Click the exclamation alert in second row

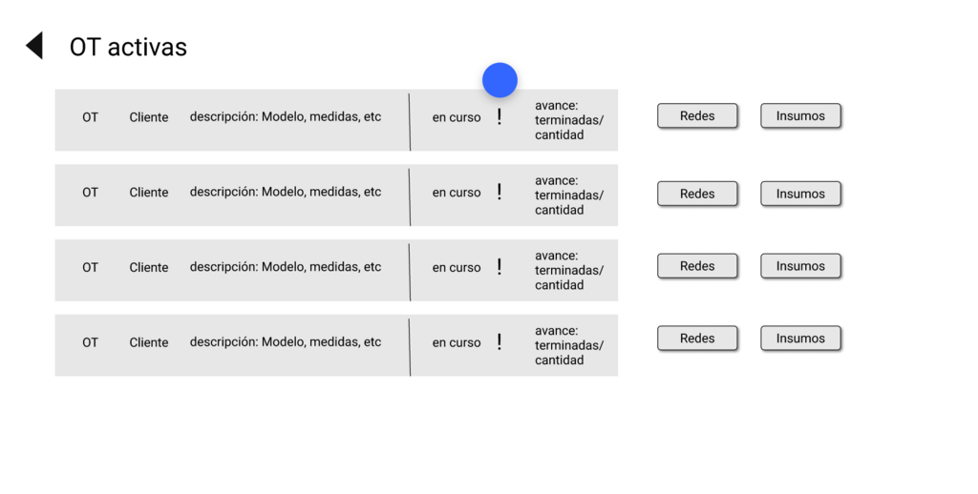click(x=499, y=193)
